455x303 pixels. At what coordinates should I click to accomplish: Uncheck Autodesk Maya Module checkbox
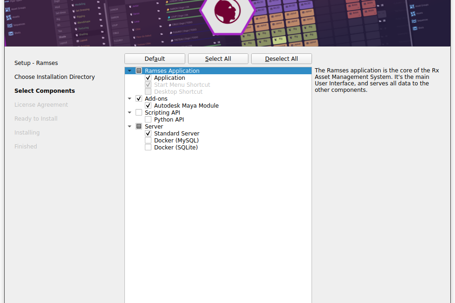148,106
